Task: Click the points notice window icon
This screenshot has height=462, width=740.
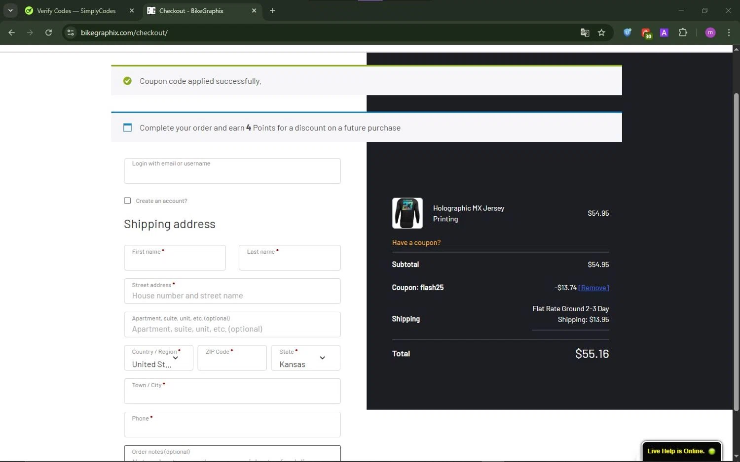Action: 127,128
